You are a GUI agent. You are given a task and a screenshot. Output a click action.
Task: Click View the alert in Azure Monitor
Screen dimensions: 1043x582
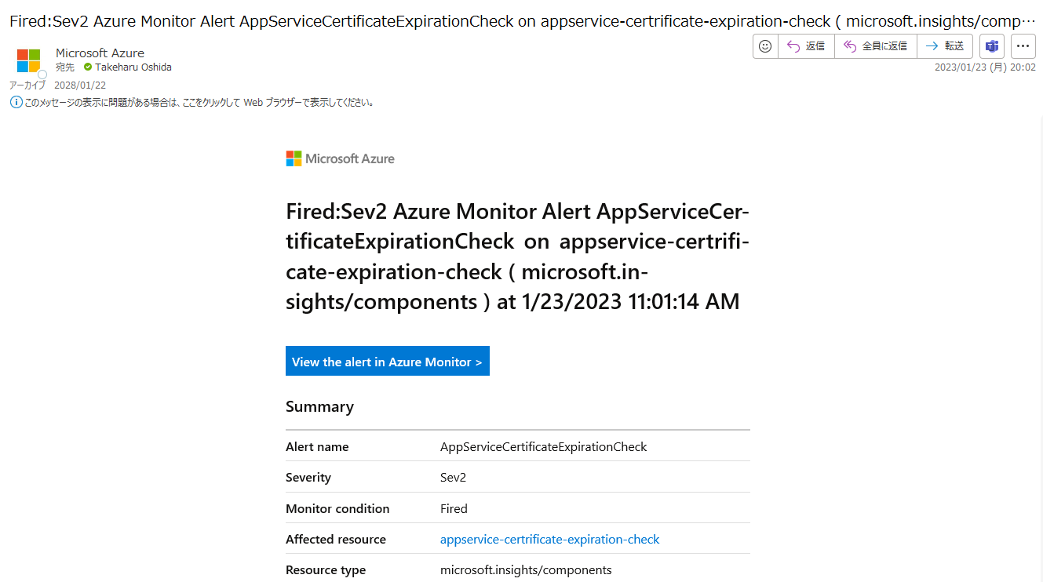point(387,362)
